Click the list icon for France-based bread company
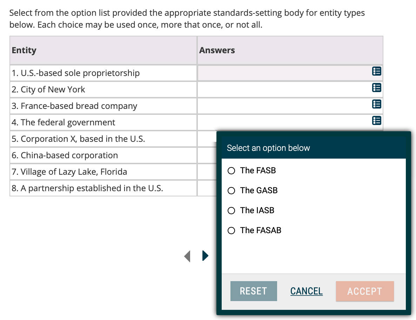 pyautogui.click(x=376, y=104)
